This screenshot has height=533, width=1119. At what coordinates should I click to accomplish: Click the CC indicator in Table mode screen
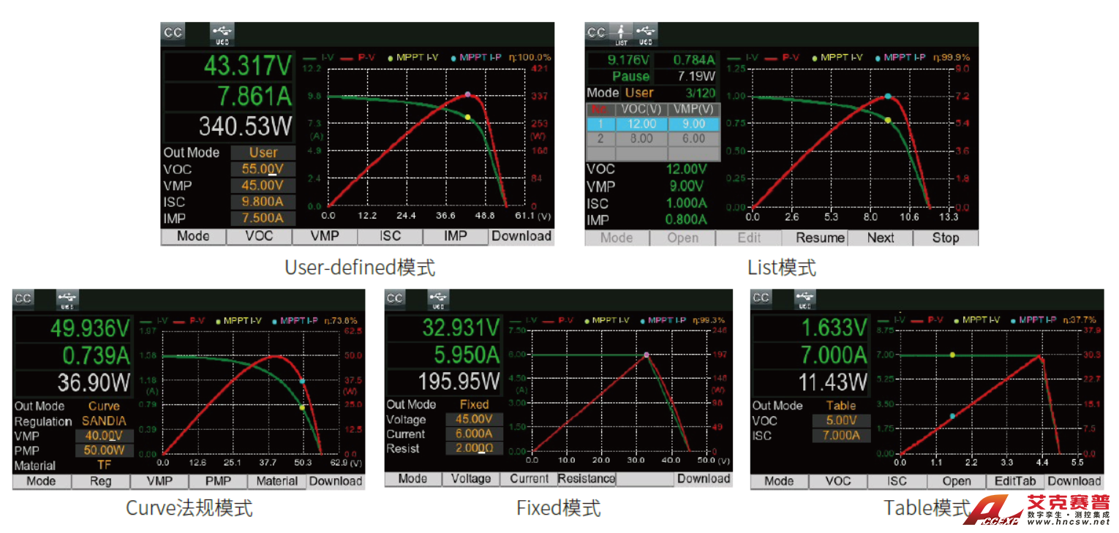pyautogui.click(x=761, y=298)
